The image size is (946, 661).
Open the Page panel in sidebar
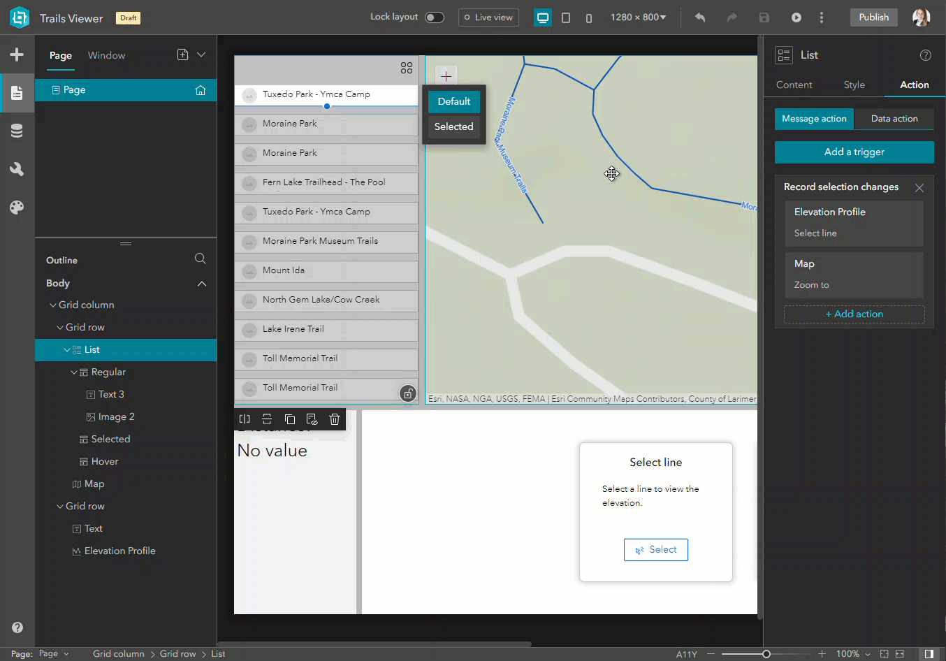click(x=17, y=93)
